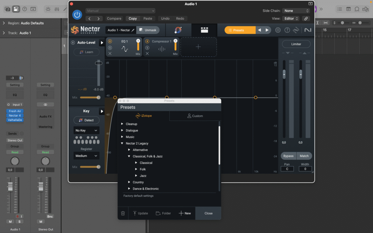This screenshot has width=373, height=233.
Task: Open the Side Chain dropdown
Action: pos(296,11)
